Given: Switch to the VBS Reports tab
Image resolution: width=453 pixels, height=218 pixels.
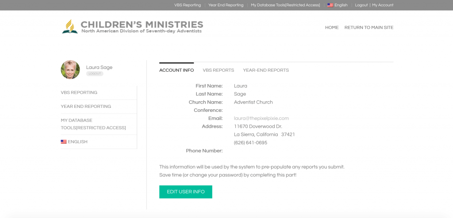Looking at the screenshot, I should 218,70.
